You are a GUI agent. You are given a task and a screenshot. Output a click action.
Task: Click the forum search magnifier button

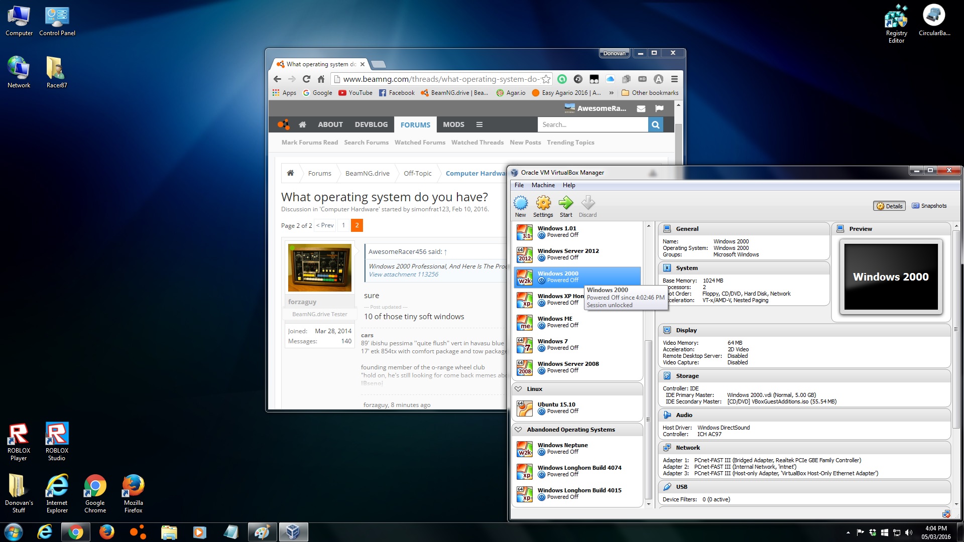tap(655, 124)
